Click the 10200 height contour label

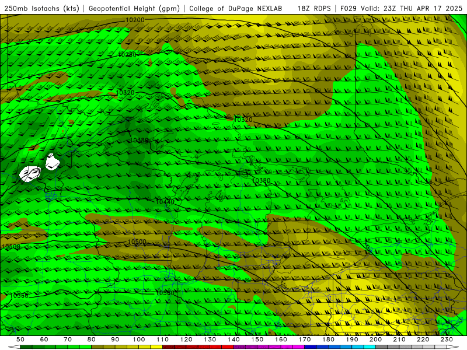click(135, 20)
